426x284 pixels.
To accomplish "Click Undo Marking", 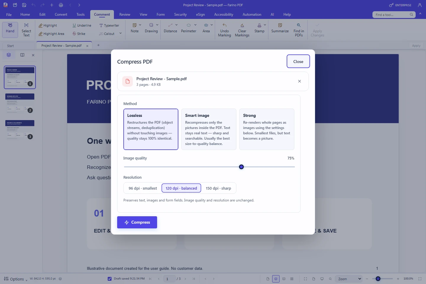I will pyautogui.click(x=225, y=30).
